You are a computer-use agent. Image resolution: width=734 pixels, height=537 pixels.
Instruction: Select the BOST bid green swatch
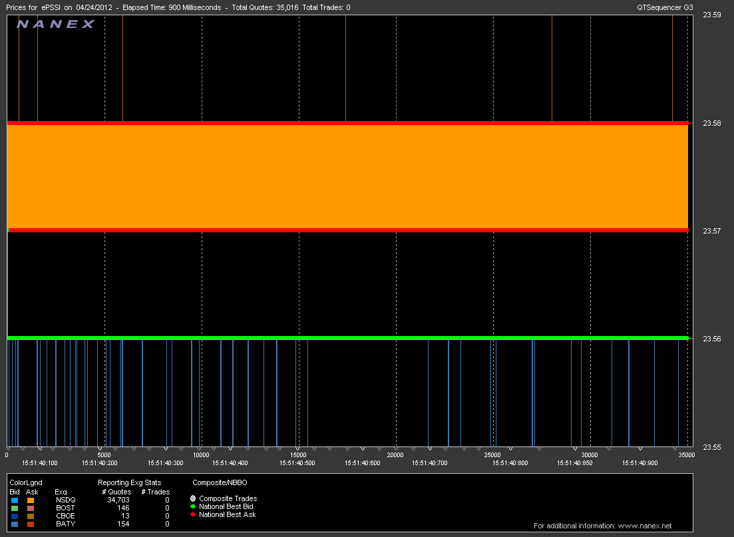coord(14,507)
